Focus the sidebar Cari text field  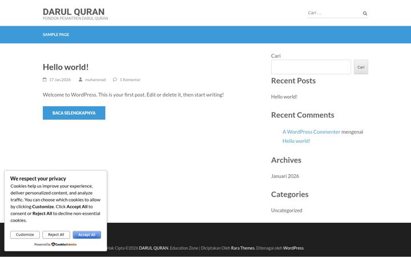pyautogui.click(x=311, y=67)
